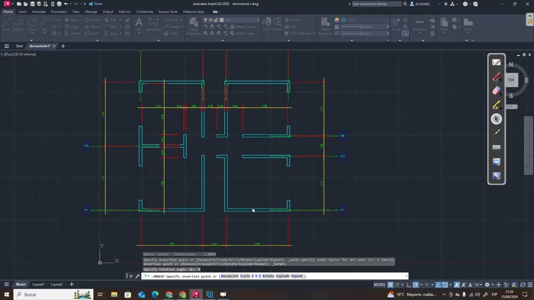Switch to the Layout1 tab
The image size is (534, 300).
coord(38,285)
